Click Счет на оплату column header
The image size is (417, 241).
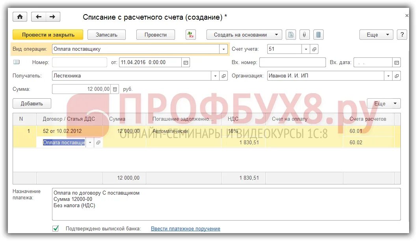point(304,119)
